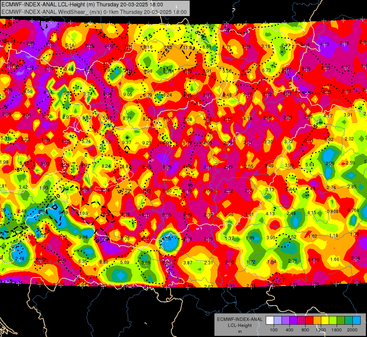The width and height of the screenshot is (367, 337).
Task: Click the orange legend color box
Action: (317, 321)
